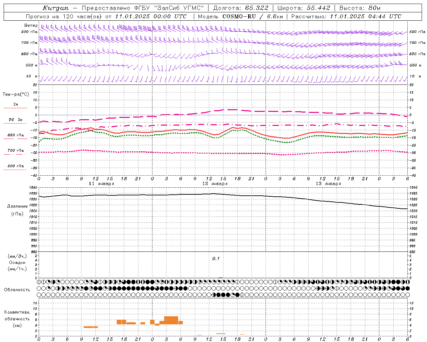Click the elevation text "Высота: 80м"
427x342 pixels.
tap(360, 8)
